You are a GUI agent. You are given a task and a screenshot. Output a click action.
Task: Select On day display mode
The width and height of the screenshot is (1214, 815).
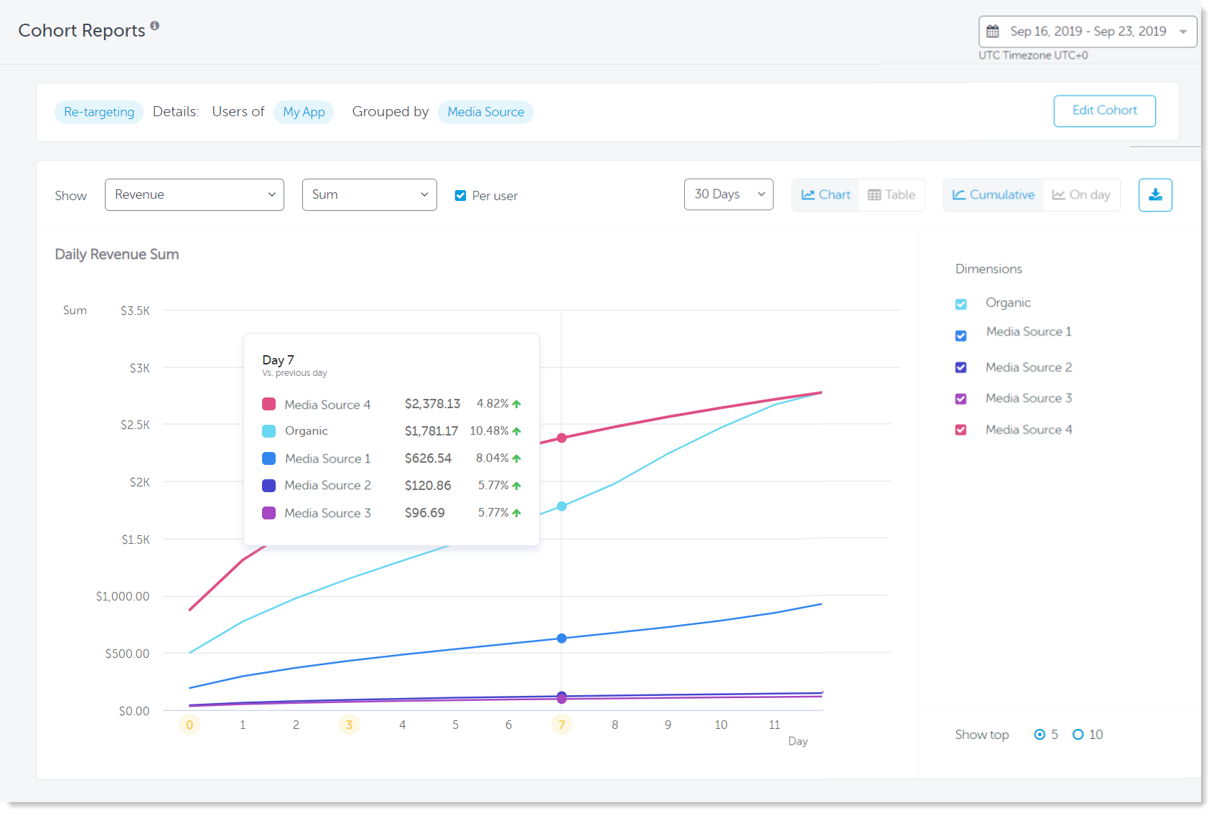(x=1081, y=195)
